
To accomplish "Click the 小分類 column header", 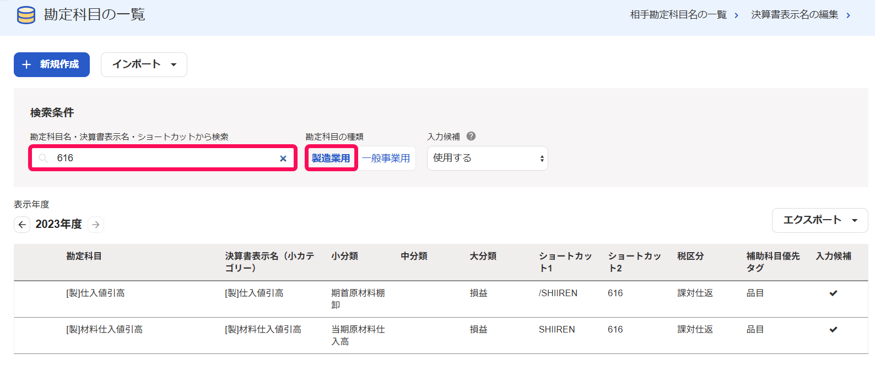I will coord(345,256).
